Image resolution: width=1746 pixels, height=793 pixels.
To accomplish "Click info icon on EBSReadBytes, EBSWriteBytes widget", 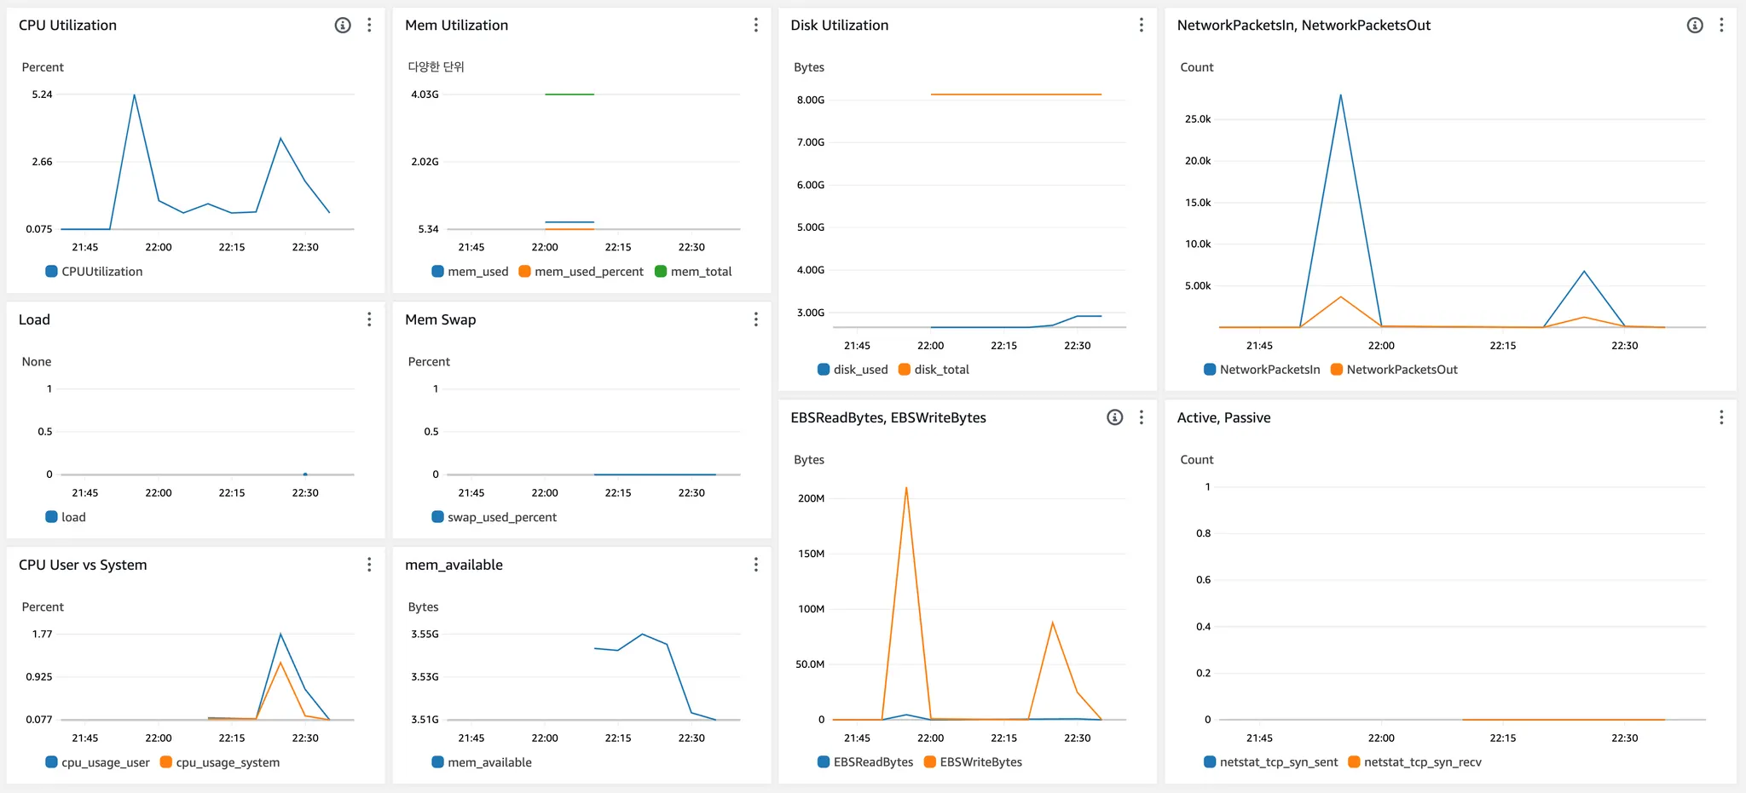I will [1114, 417].
